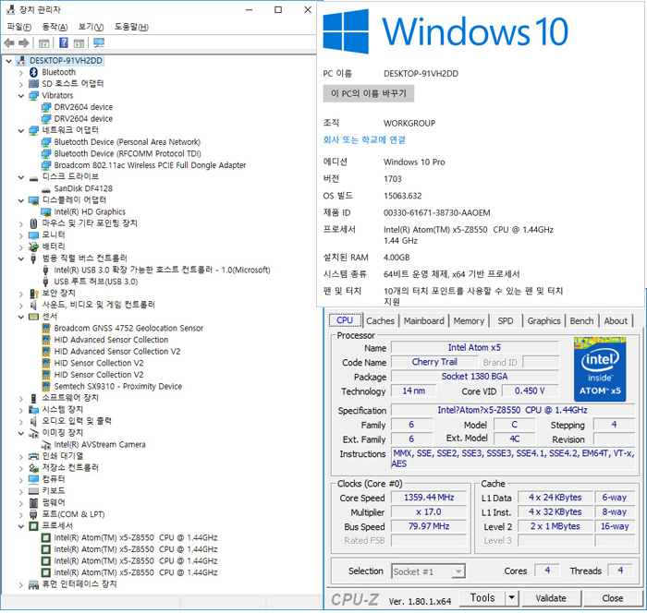Image resolution: width=647 pixels, height=613 pixels.
Task: Click the USB 루트 허브(USB 3.0) icon
Action: click(46, 282)
